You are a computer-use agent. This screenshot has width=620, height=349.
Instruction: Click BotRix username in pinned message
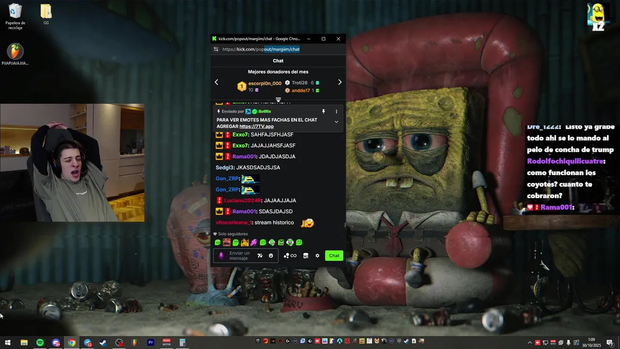(x=264, y=111)
